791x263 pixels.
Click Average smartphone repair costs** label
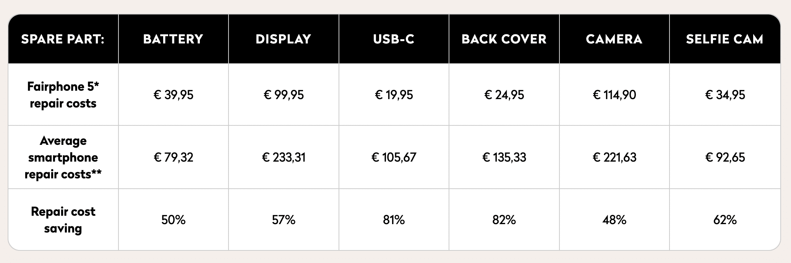tap(63, 157)
